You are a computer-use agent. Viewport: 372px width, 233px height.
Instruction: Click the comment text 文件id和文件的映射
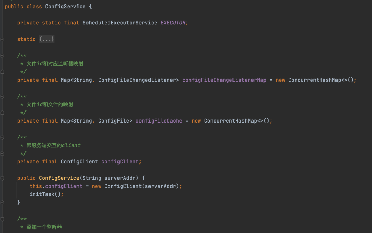tap(50, 105)
